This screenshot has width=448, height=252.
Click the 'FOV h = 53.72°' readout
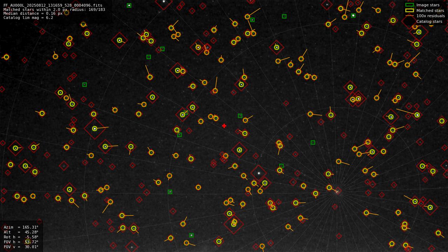21,242
